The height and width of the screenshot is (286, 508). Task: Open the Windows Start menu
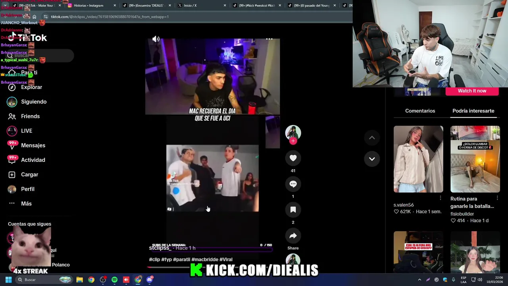point(8,280)
